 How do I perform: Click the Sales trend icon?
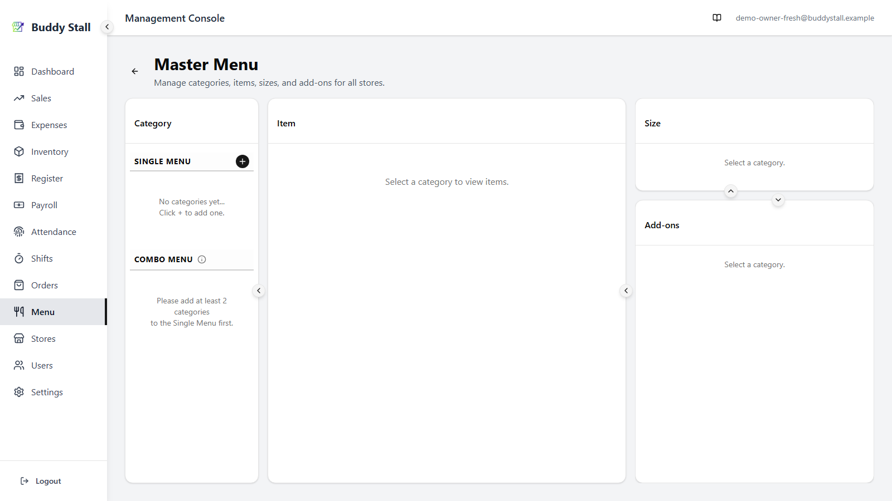(19, 98)
